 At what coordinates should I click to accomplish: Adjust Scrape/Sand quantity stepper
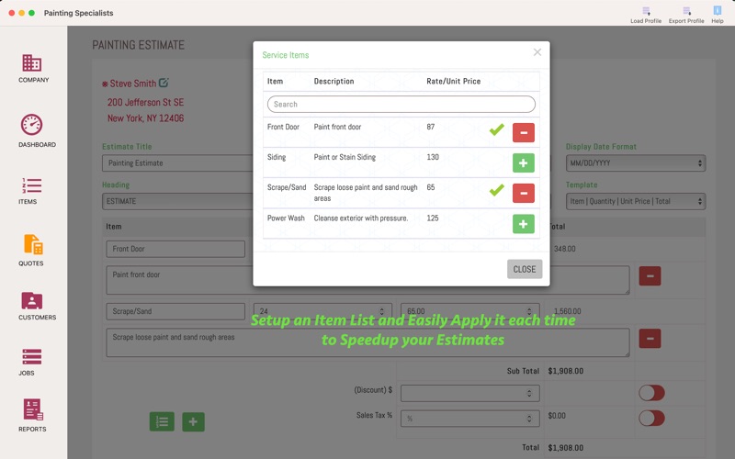[x=381, y=311]
